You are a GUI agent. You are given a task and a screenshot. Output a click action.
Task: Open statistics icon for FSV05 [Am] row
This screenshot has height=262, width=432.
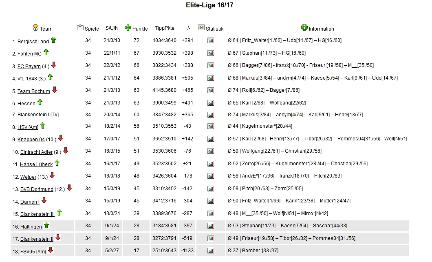coord(211,251)
